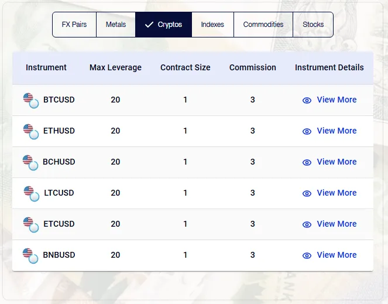Click the Max Leverage column header
The height and width of the screenshot is (304, 388).
coord(115,67)
